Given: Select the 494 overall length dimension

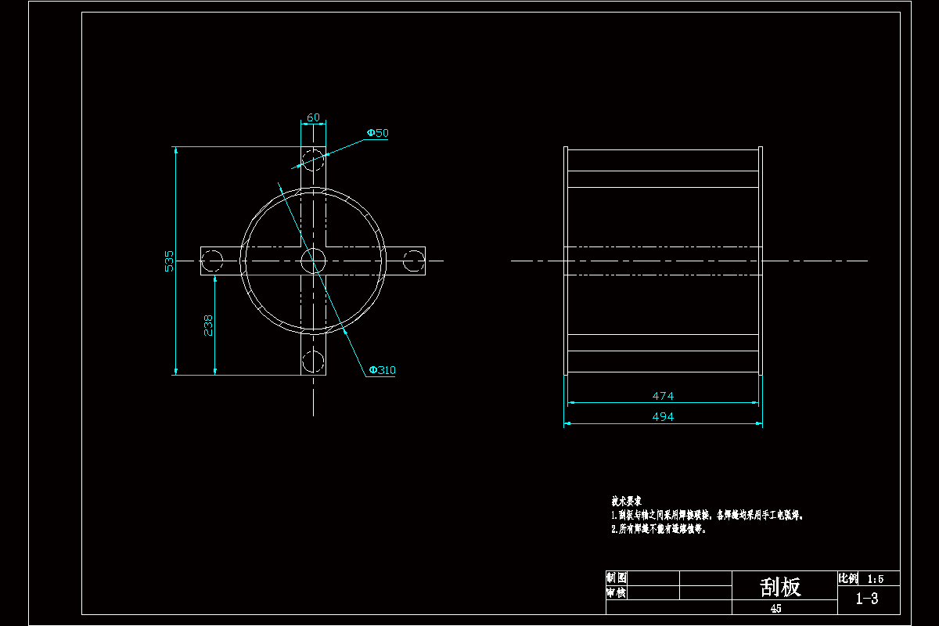Looking at the screenshot, I should (663, 417).
